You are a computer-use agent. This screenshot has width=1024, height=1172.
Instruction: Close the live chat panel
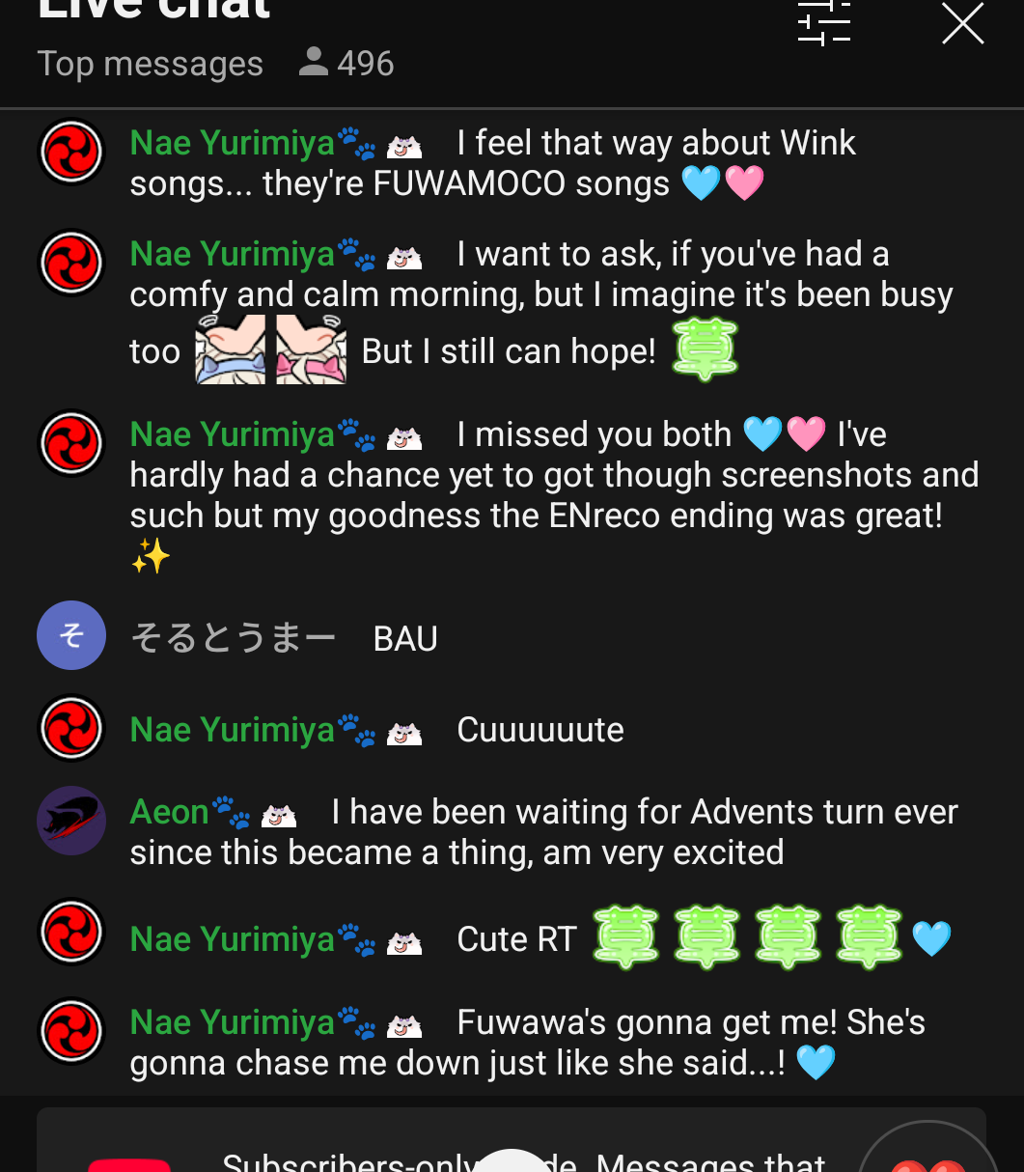(x=962, y=23)
